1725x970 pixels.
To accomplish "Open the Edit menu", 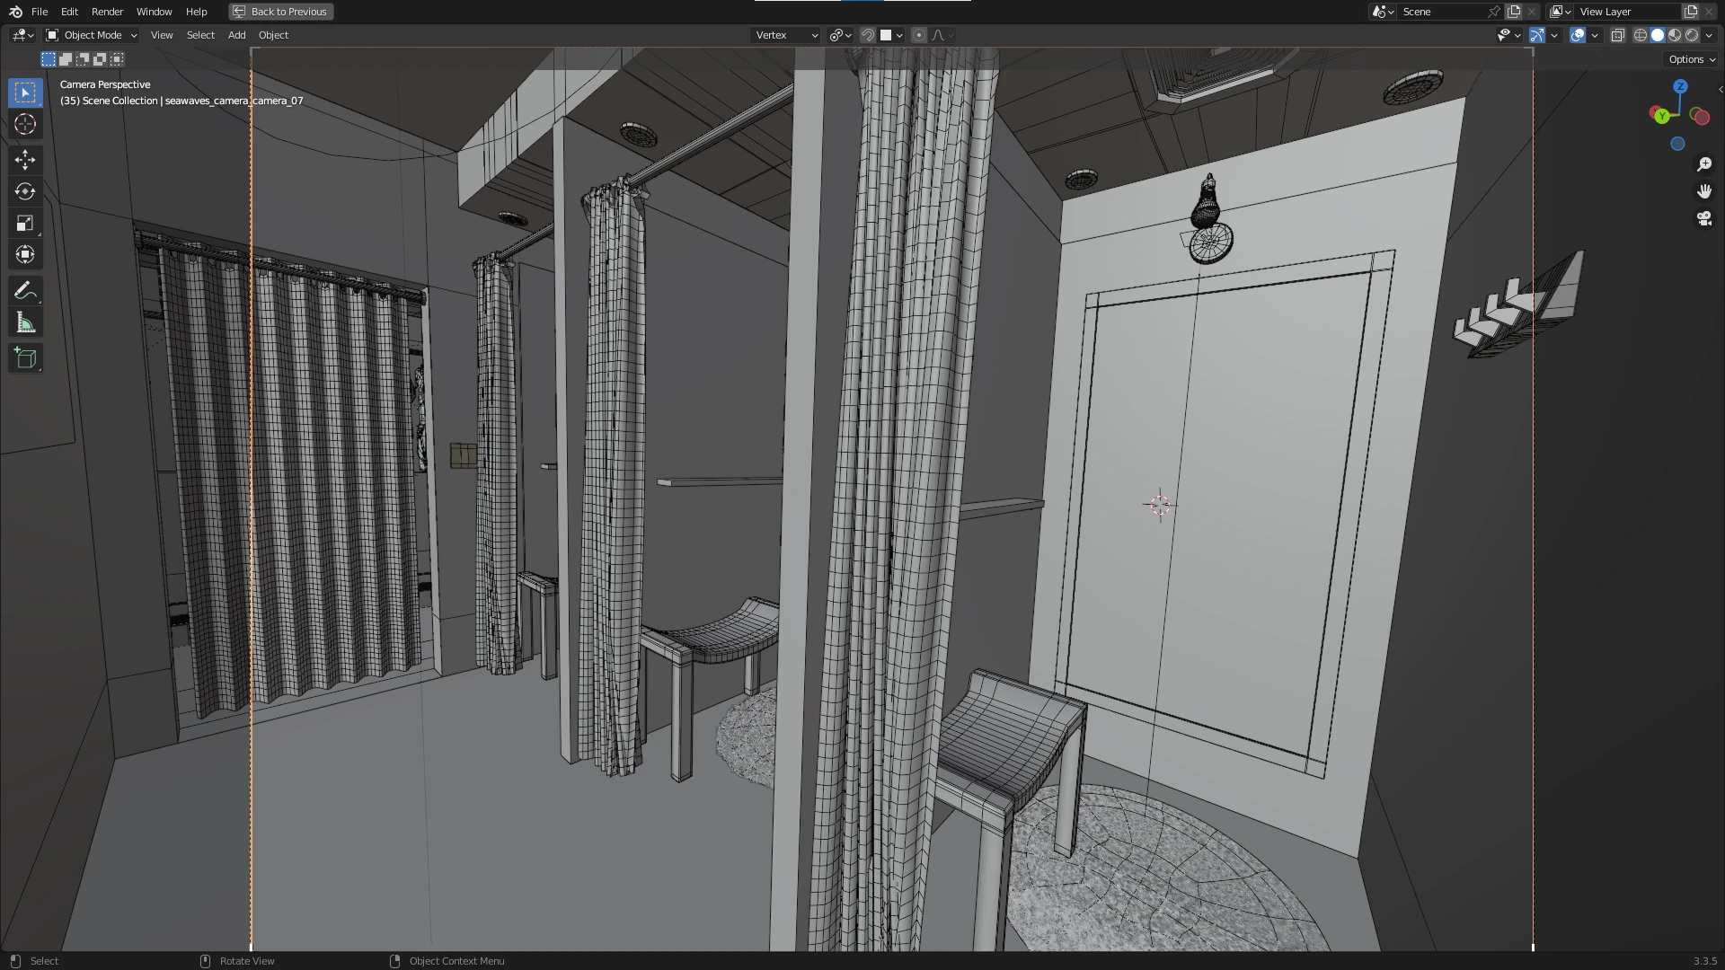I will 69,12.
